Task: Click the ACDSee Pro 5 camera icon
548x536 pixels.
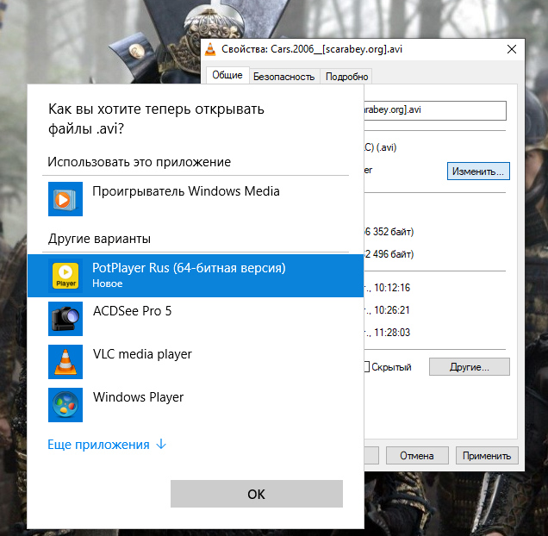Action: [x=65, y=318]
